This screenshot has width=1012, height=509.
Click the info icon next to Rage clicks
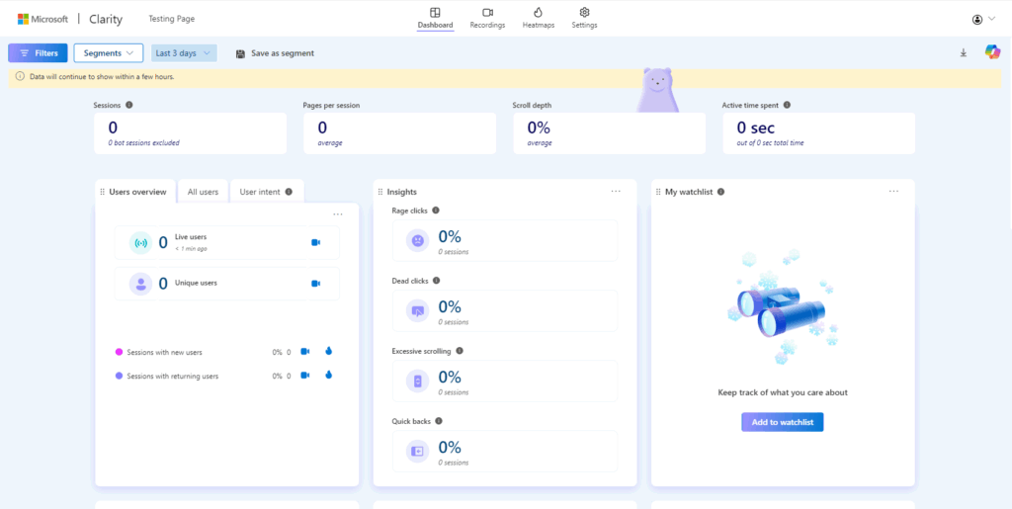pos(436,211)
